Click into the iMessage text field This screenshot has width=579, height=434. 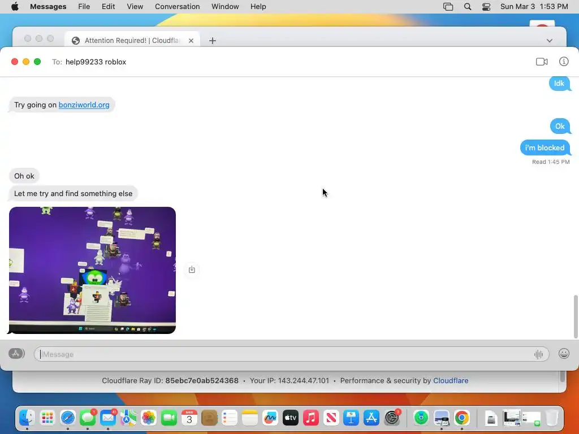pyautogui.click(x=291, y=354)
